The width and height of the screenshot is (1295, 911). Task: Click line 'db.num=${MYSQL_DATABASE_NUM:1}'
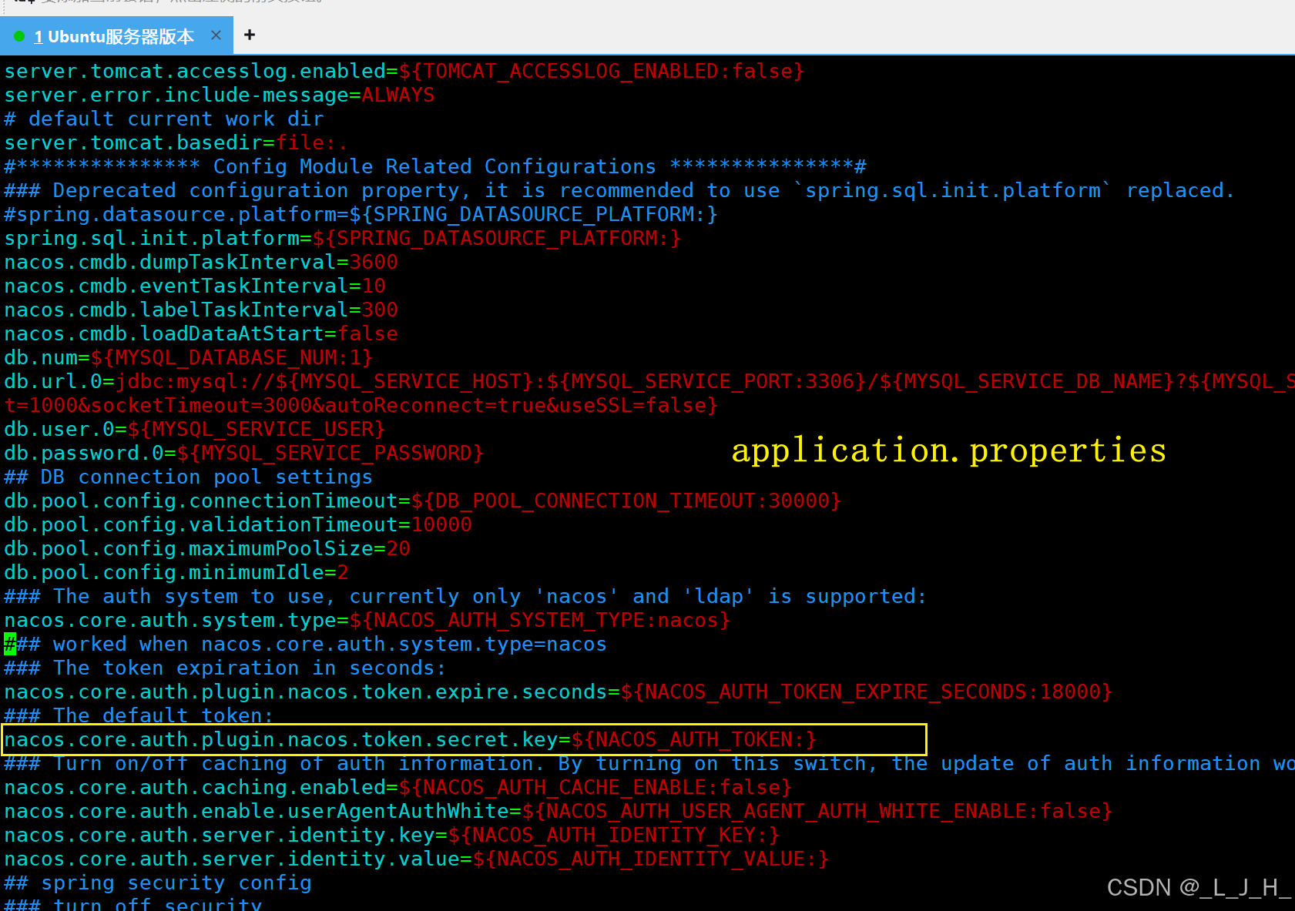[x=189, y=357]
